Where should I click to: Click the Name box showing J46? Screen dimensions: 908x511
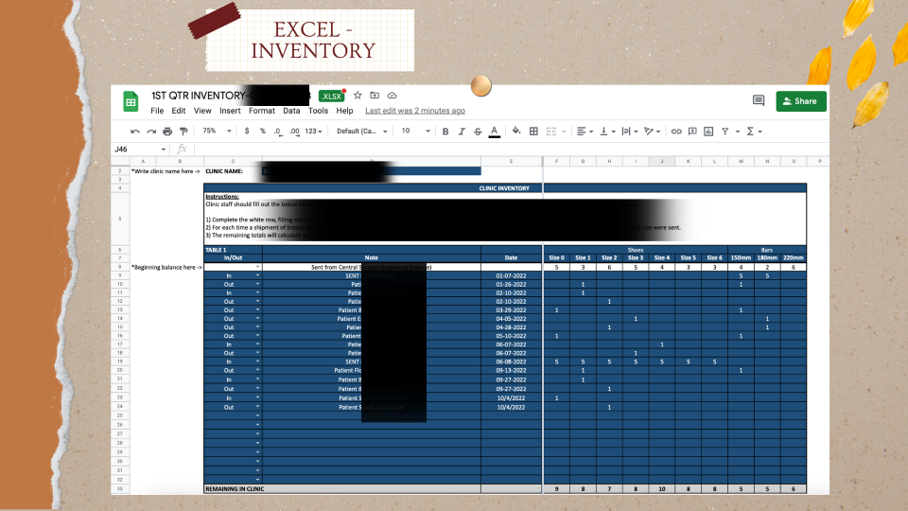pyautogui.click(x=134, y=149)
